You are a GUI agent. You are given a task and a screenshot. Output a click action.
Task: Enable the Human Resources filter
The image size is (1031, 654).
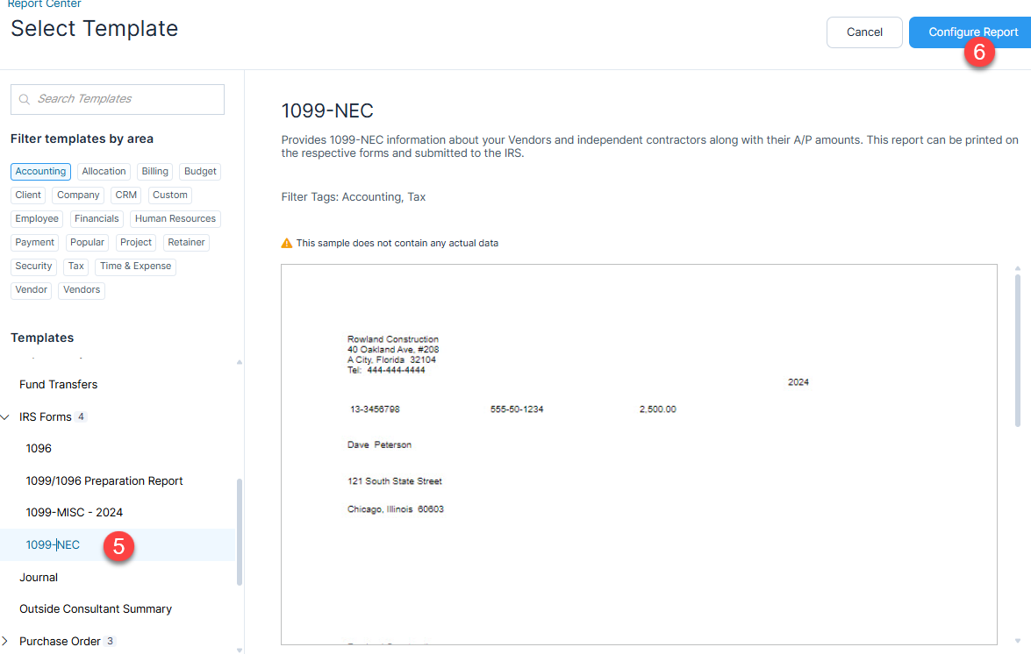tap(175, 218)
